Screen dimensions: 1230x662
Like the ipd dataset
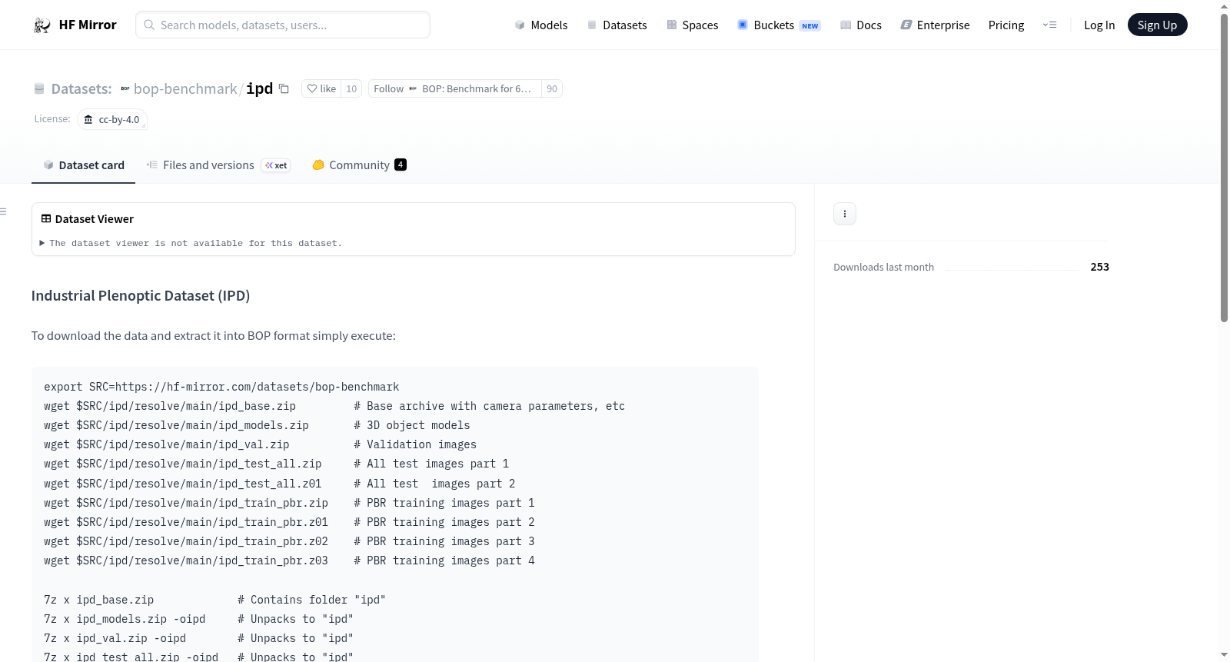click(321, 89)
